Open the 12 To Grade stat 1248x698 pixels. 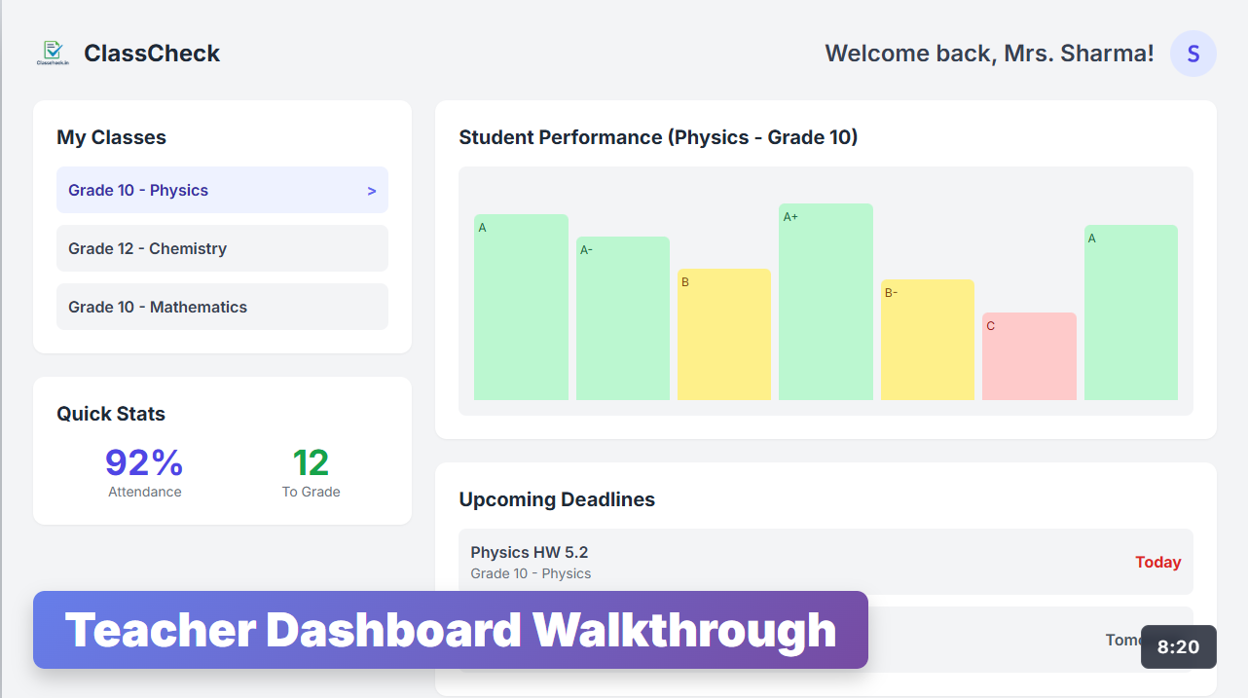tap(311, 471)
